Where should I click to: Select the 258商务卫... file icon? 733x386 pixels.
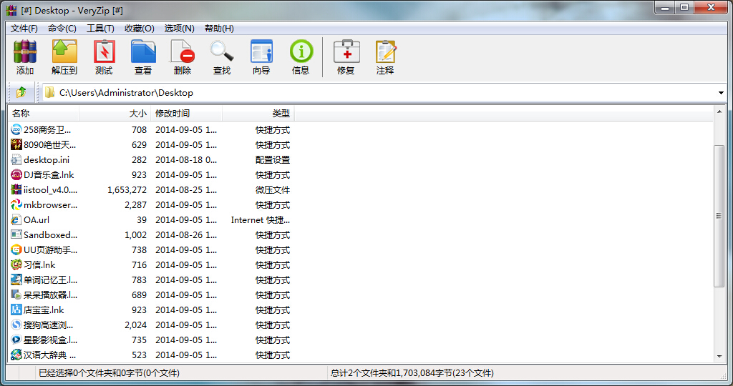coord(16,130)
